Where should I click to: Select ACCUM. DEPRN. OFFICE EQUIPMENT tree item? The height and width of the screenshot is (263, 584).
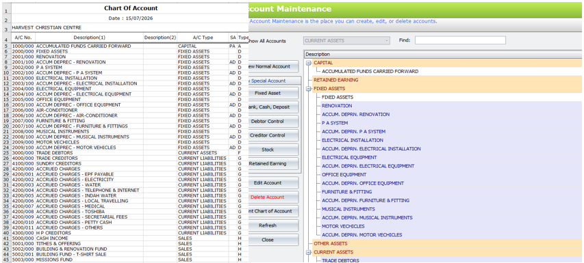[x=363, y=183]
